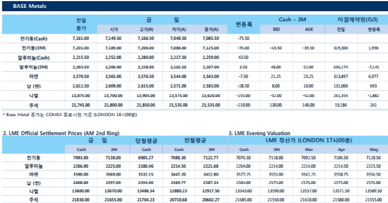Click the open interest value 329,306
388x203 pixels.
pyautogui.click(x=341, y=48)
